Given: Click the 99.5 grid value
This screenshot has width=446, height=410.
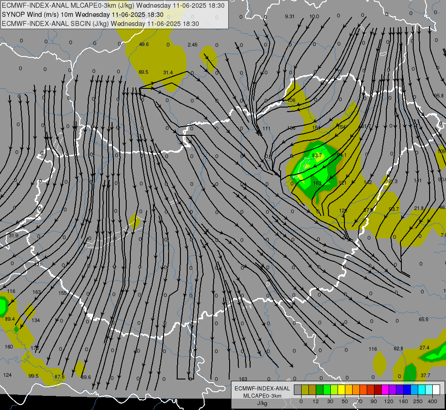Looking at the screenshot, I should pyautogui.click(x=33, y=376).
